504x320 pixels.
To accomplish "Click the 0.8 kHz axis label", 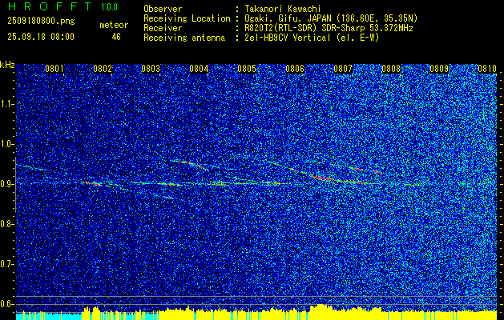I will 6,224.
